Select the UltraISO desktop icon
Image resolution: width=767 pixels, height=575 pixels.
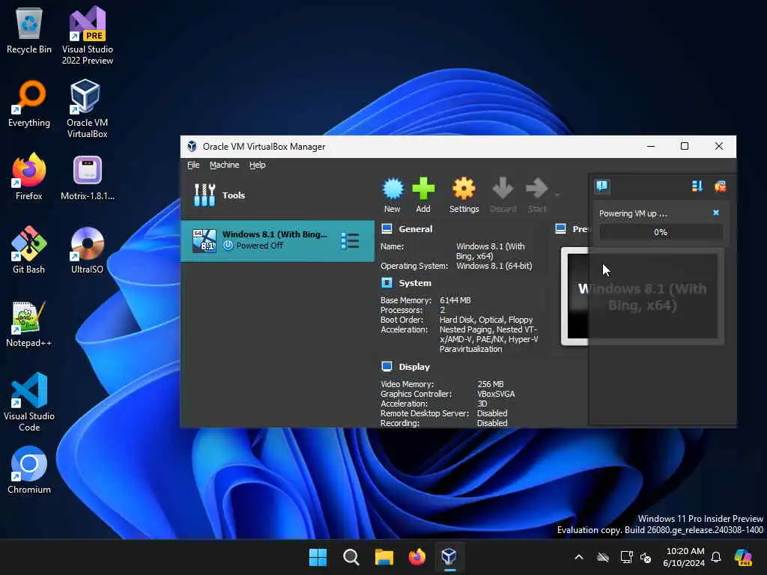coord(88,250)
